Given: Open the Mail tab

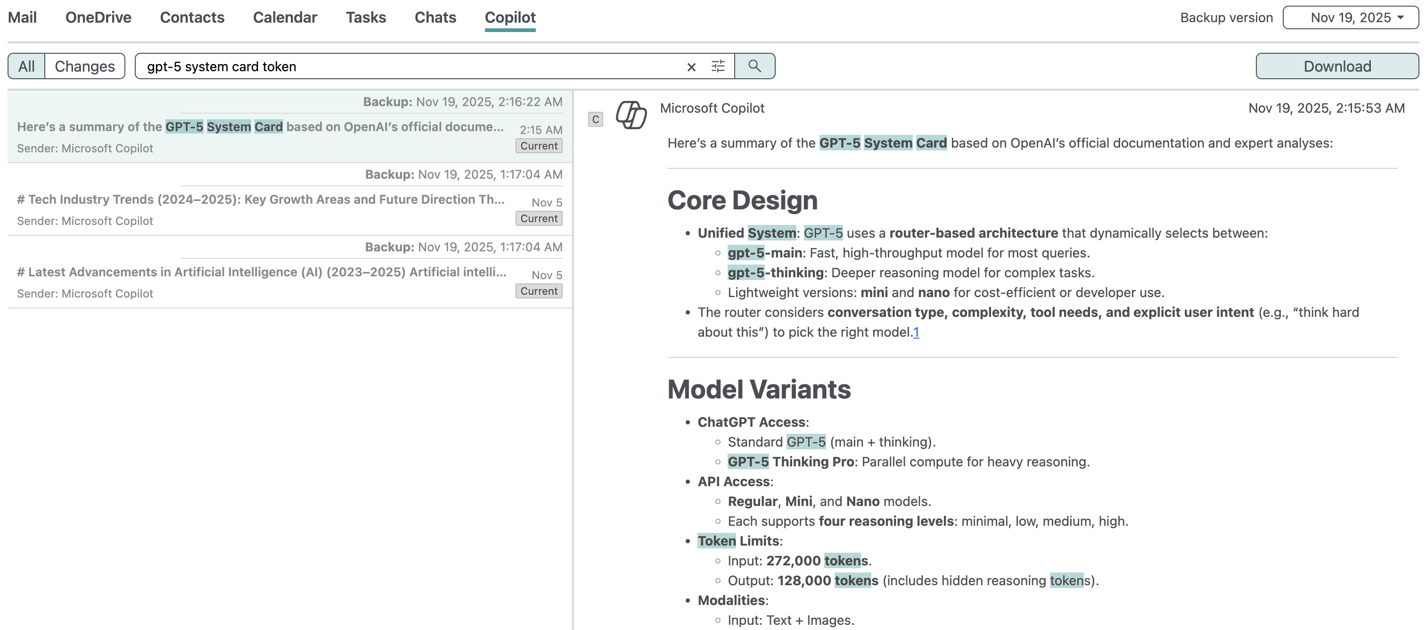Looking at the screenshot, I should tap(22, 18).
